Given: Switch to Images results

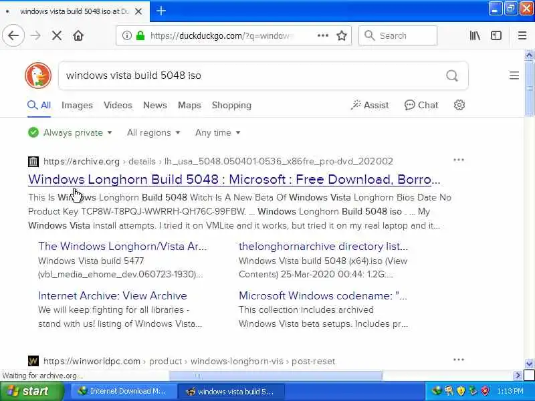Looking at the screenshot, I should click(x=77, y=105).
